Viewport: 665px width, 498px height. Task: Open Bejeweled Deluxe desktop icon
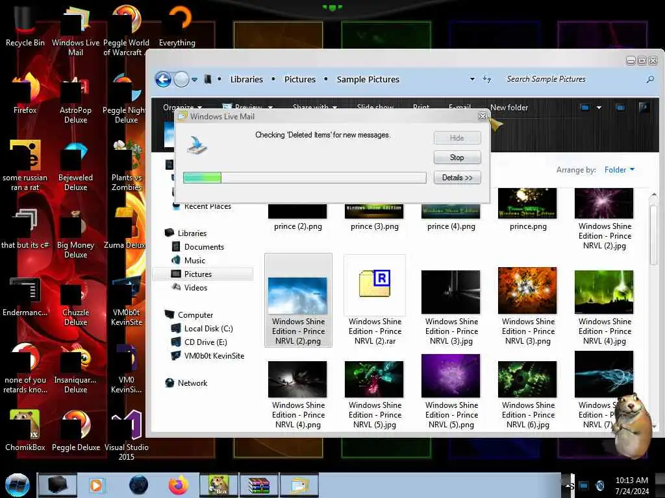[x=75, y=166]
